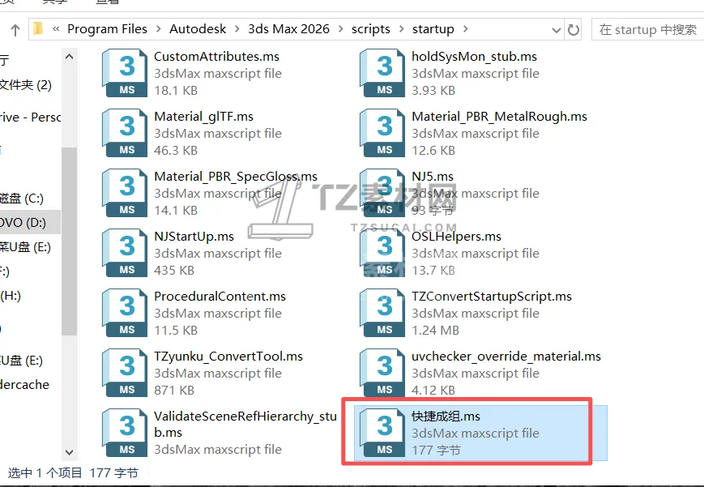Expand the chevron after Autodesk
Viewport: 704px width, 487px height.
click(x=237, y=29)
